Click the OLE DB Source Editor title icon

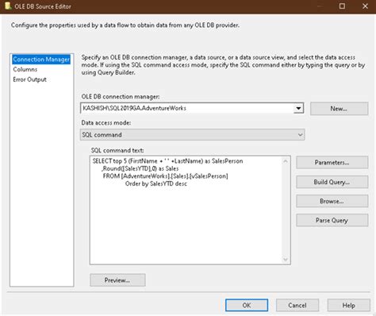tap(8, 6)
